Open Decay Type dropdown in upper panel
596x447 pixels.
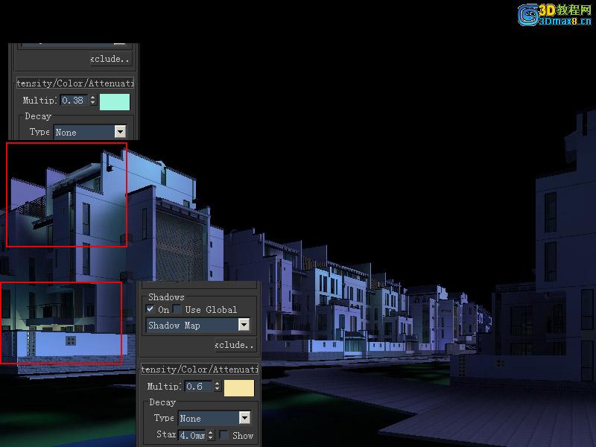tap(89, 132)
